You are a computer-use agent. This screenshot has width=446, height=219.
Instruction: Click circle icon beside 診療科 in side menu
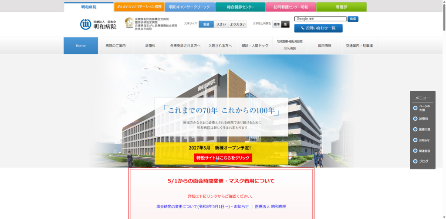(415, 119)
